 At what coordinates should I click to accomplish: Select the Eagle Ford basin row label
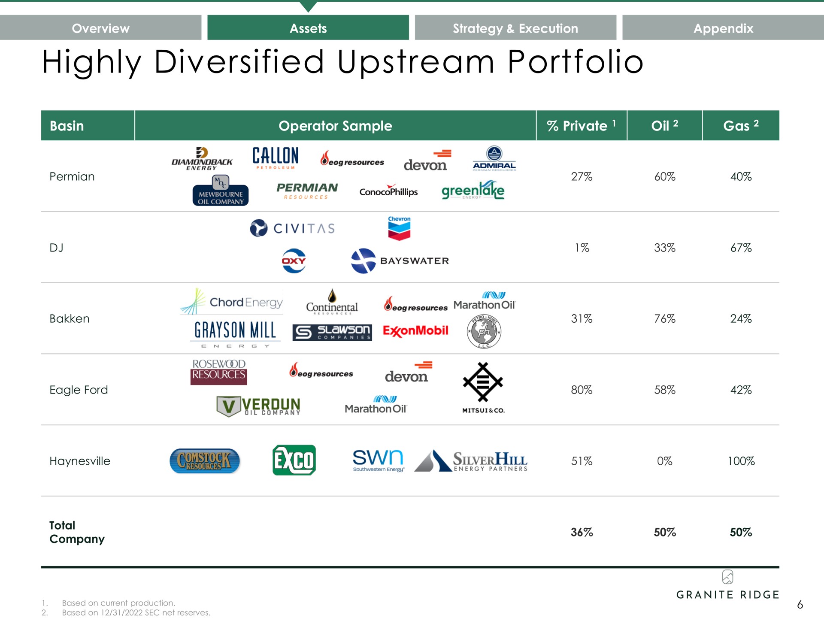click(x=79, y=390)
